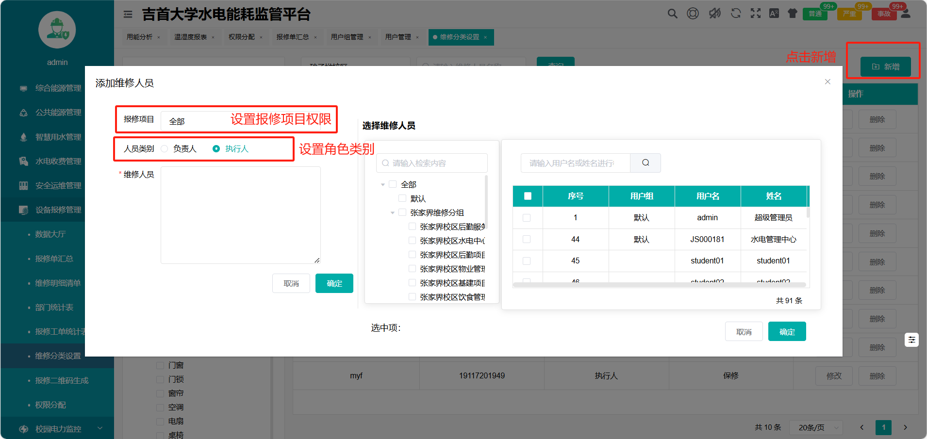
Task: Click the 新增 button
Action: pyautogui.click(x=885, y=66)
